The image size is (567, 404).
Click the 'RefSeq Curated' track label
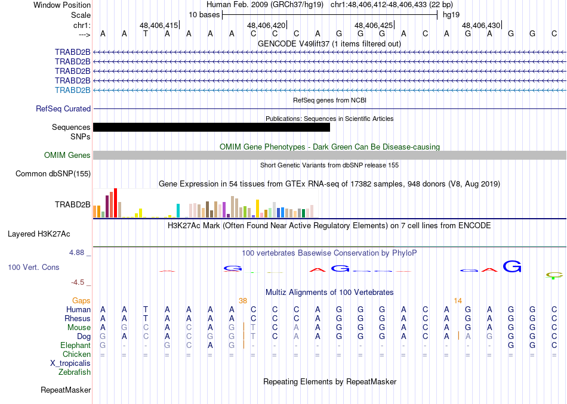tap(63, 108)
